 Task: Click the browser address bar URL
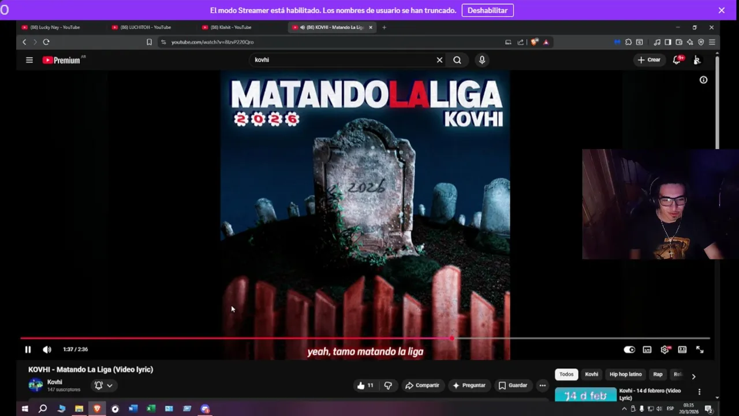pyautogui.click(x=212, y=42)
